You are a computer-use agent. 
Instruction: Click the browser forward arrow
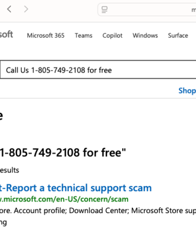coord(26,9)
